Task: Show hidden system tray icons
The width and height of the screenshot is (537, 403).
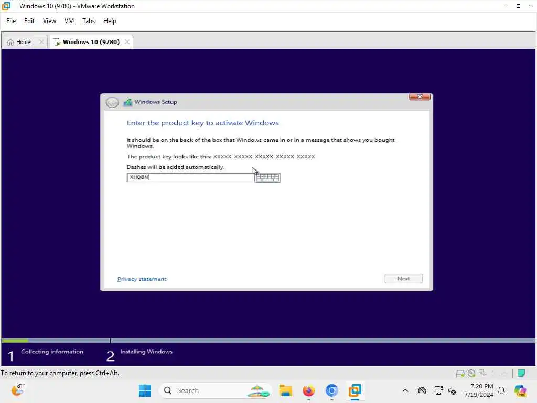Action: 405,390
